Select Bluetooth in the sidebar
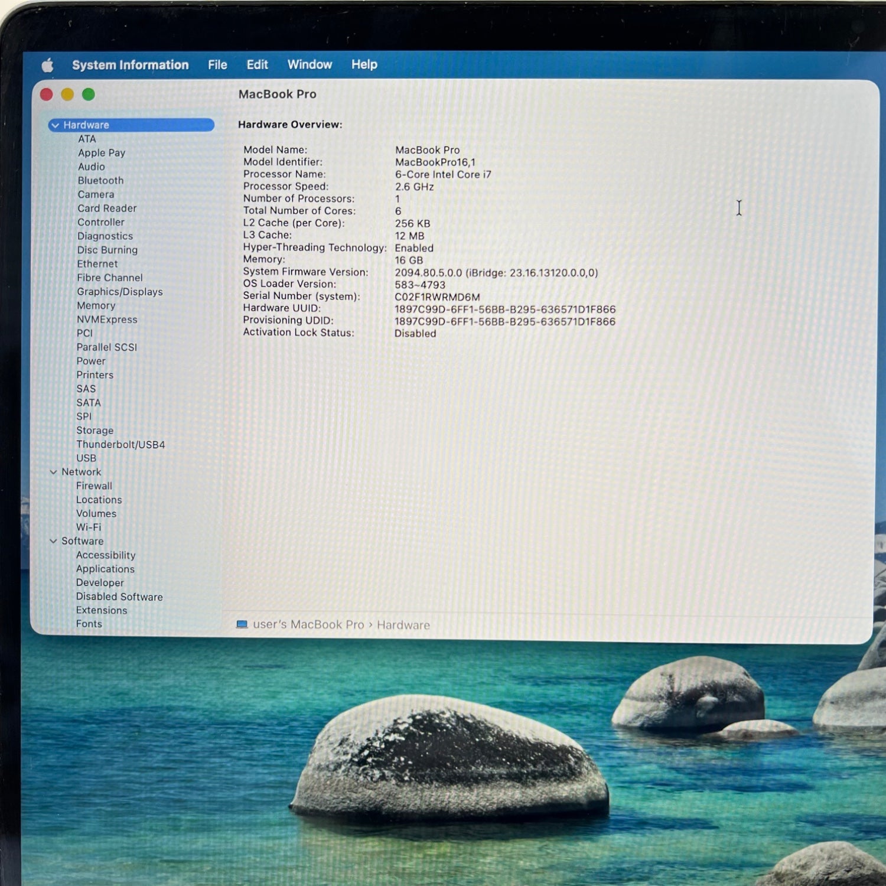Viewport: 886px width, 886px height. pos(101,181)
